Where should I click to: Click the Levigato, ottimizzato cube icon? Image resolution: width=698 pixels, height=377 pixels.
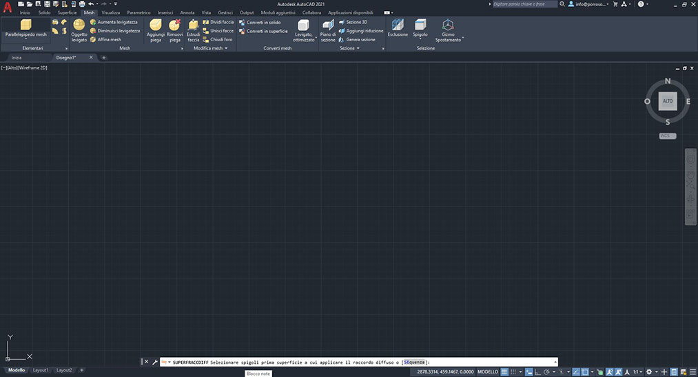(303, 25)
